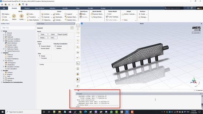This screenshot has width=203, height=114.
Task: Open the File menu tab
Action: click(x=4, y=8)
